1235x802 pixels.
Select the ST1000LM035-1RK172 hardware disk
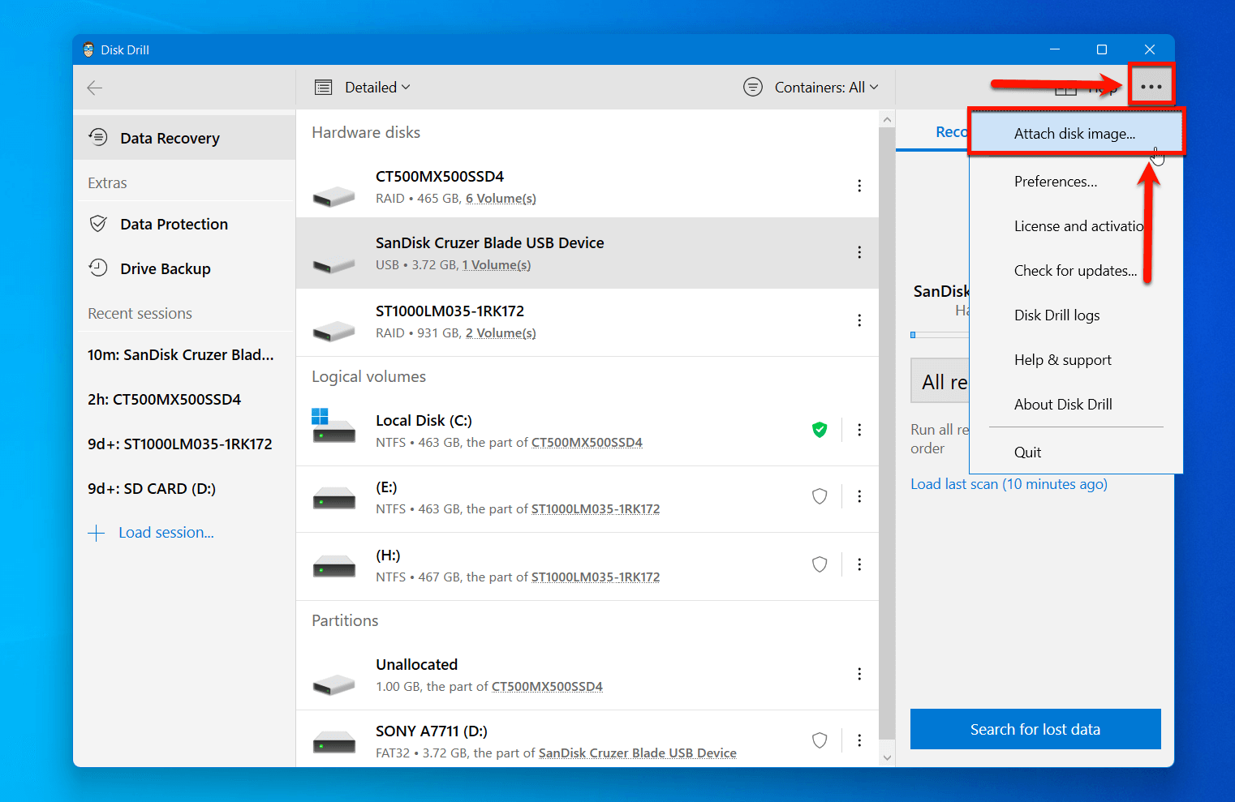pyautogui.click(x=587, y=322)
